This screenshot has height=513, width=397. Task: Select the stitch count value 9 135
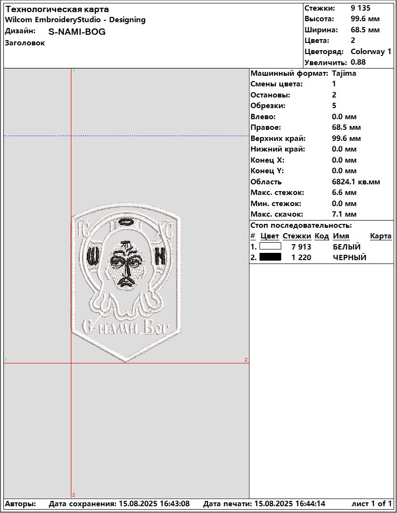pos(360,8)
